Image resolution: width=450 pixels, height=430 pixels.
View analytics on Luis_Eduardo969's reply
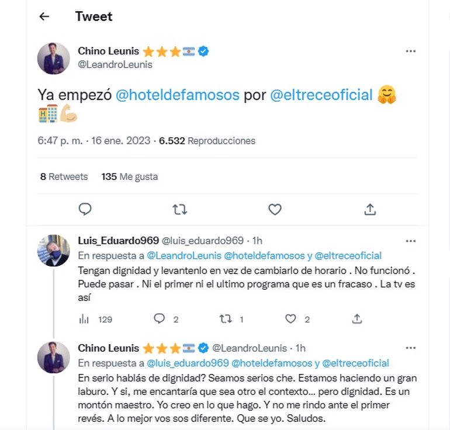click(x=84, y=319)
